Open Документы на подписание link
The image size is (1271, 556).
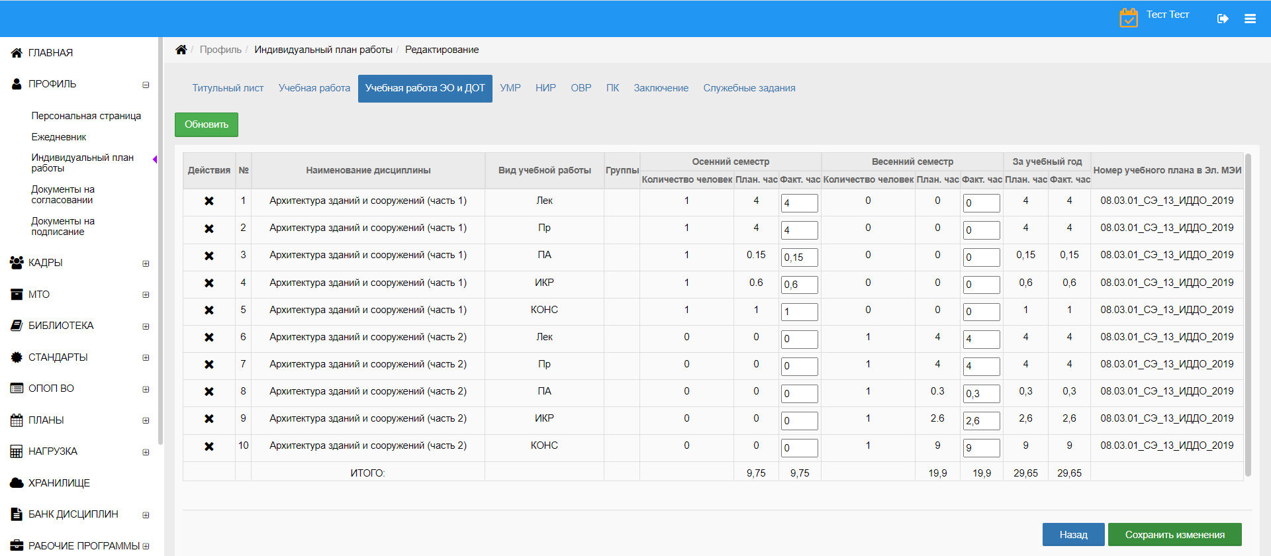click(x=63, y=226)
